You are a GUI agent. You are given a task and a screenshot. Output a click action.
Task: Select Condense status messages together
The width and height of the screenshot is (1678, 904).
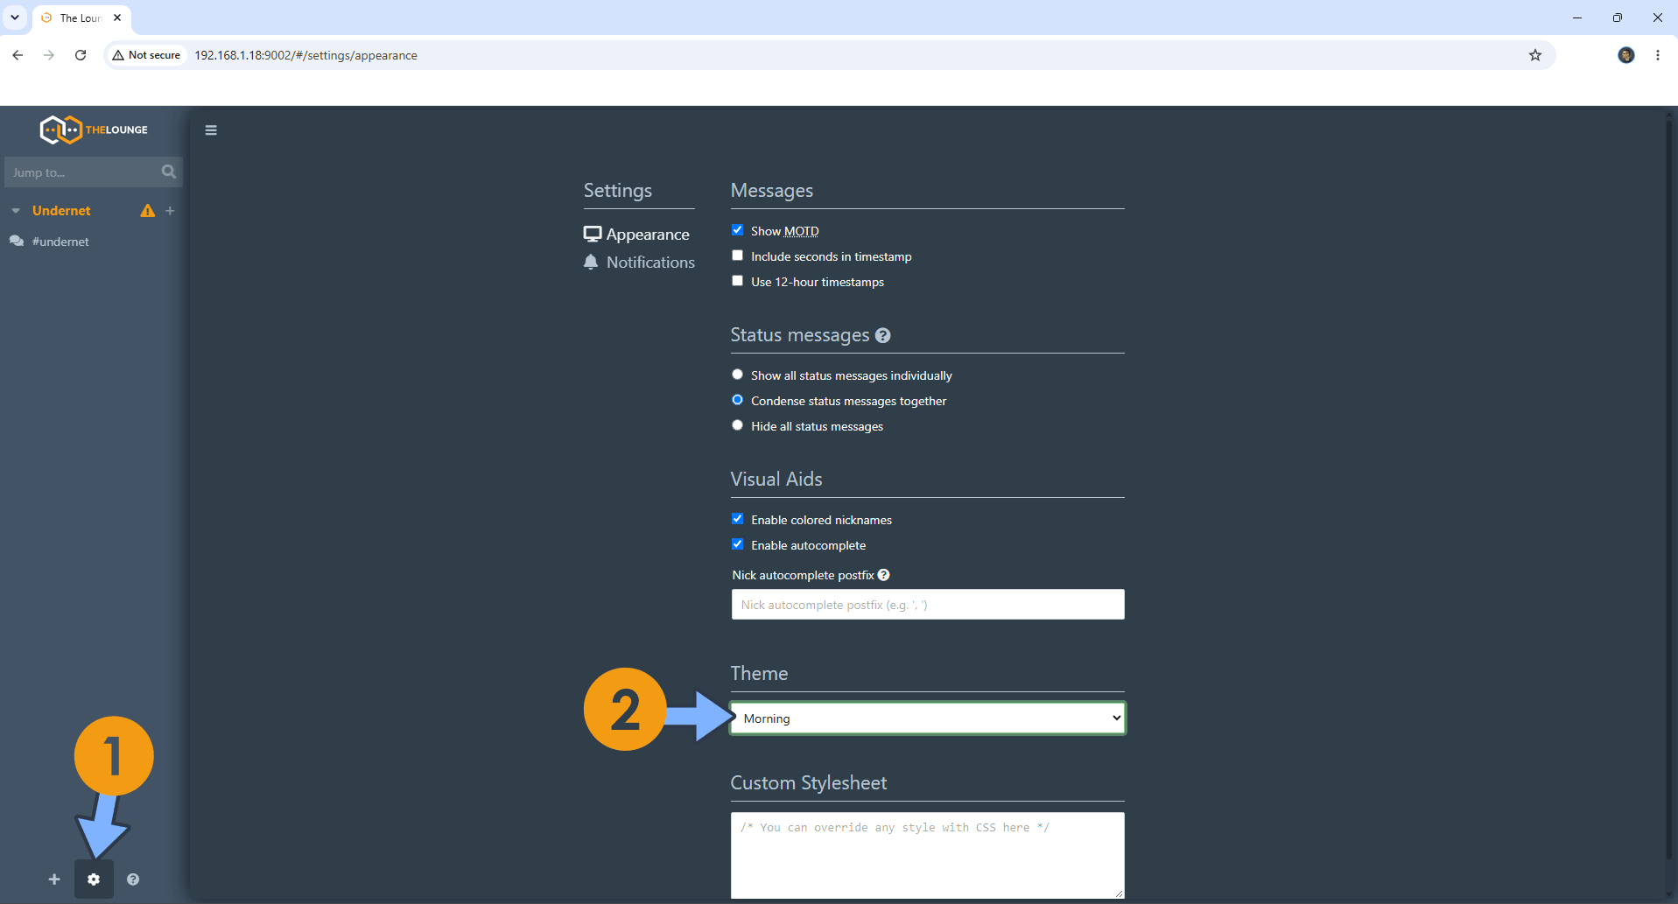pos(738,400)
